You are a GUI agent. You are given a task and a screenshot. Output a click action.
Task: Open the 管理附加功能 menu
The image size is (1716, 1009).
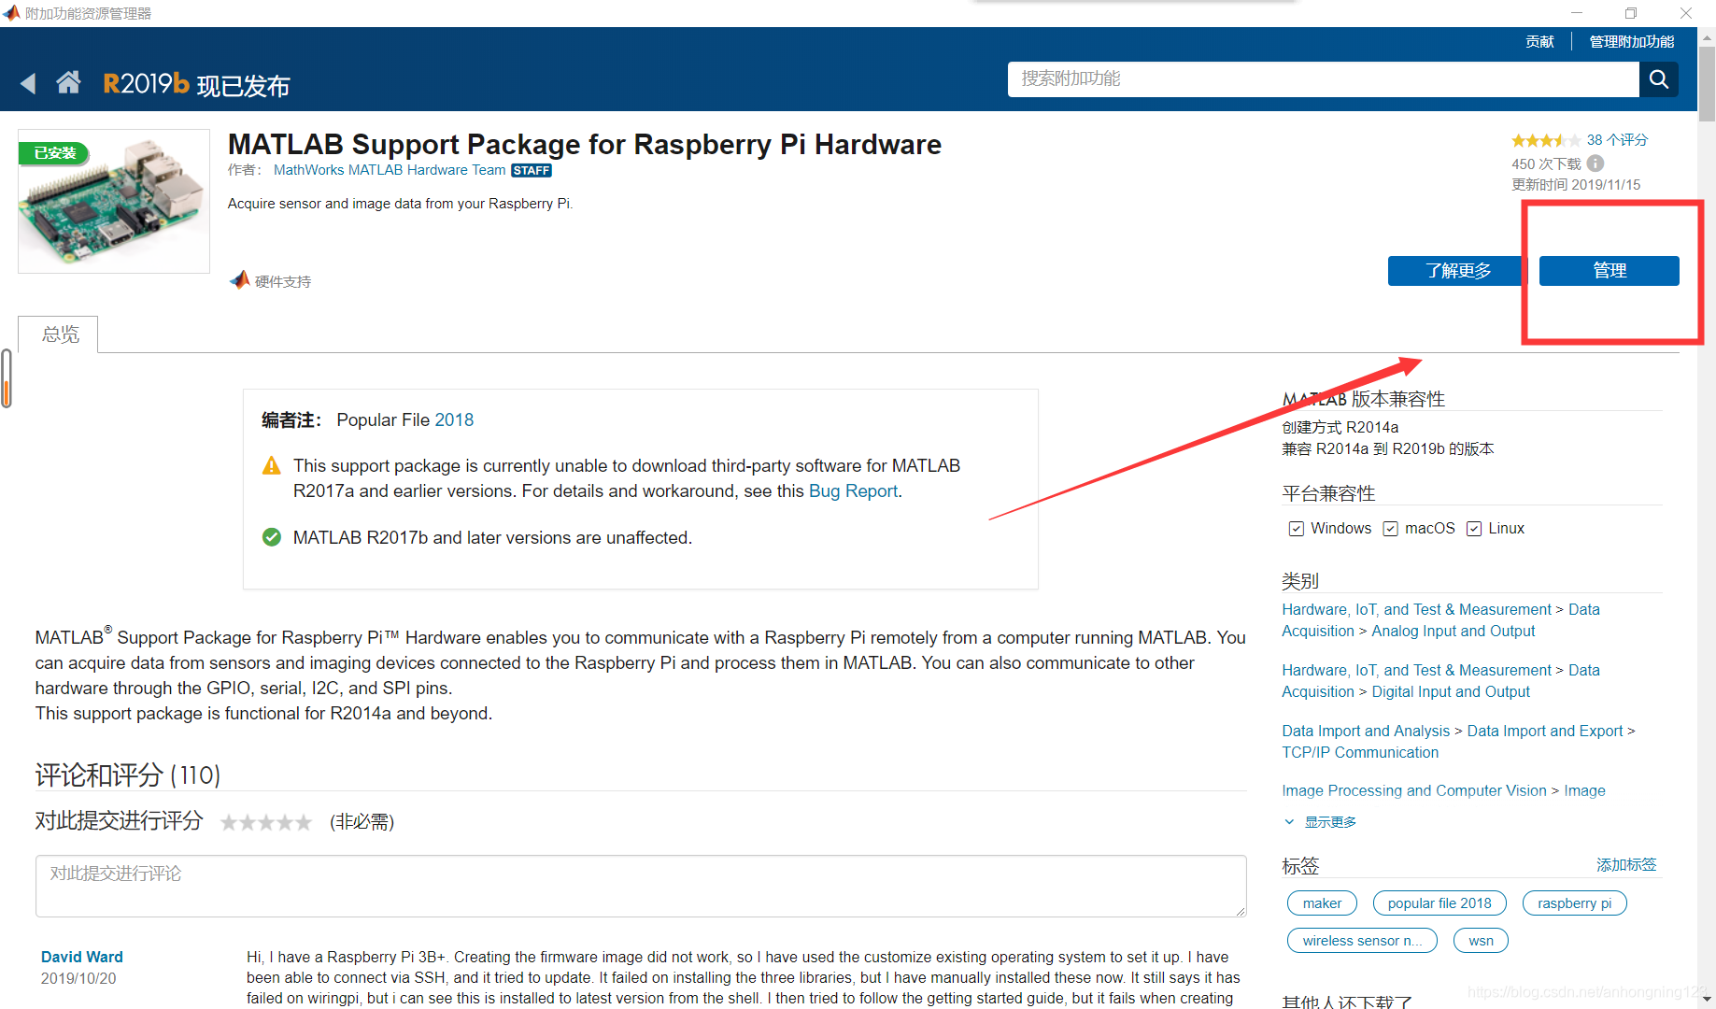tap(1632, 41)
